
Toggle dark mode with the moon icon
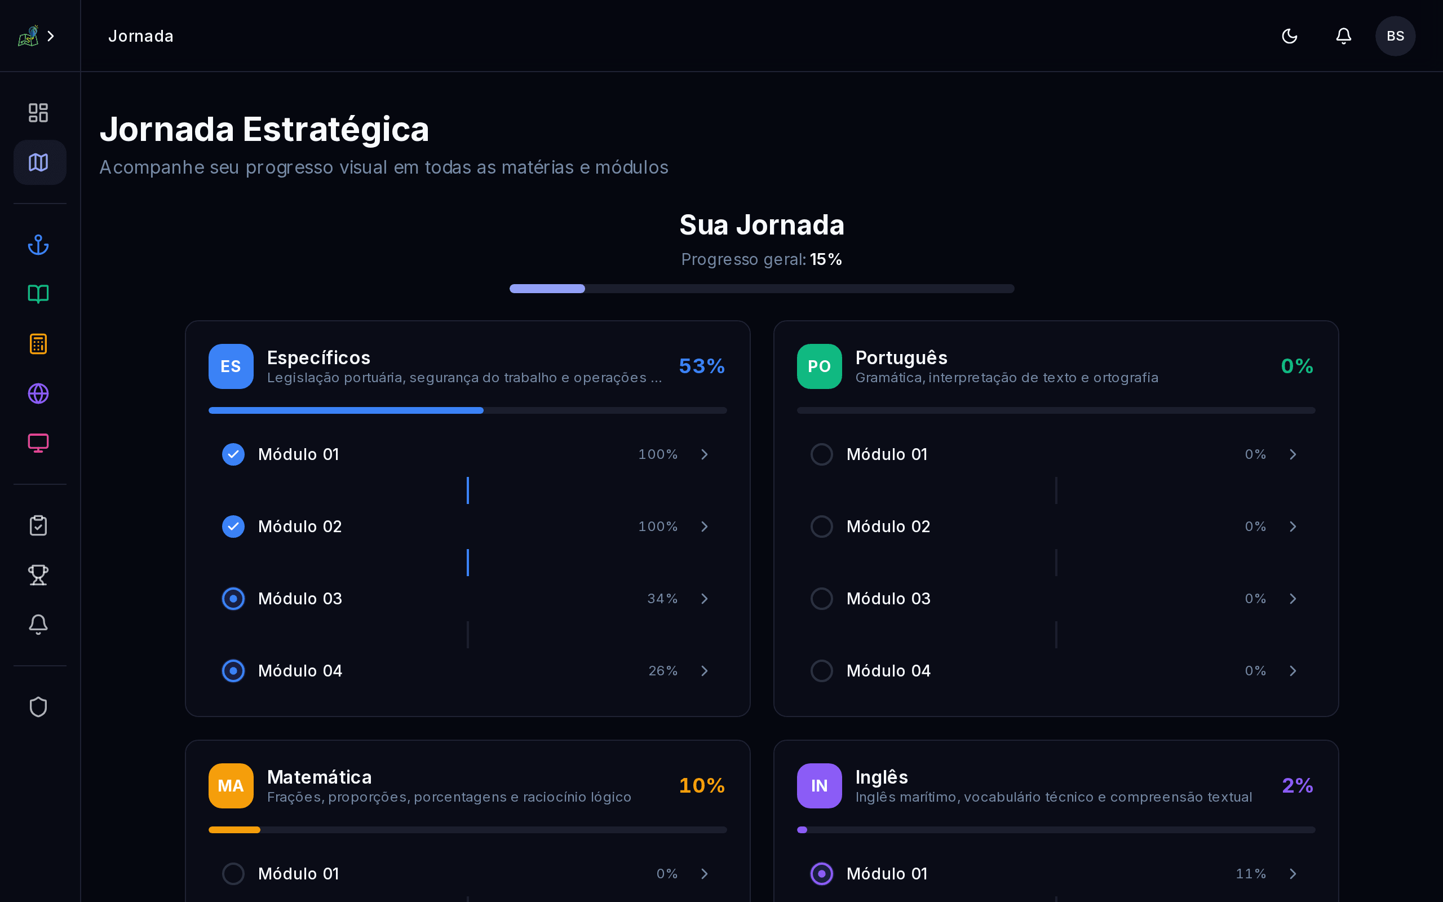[1289, 36]
